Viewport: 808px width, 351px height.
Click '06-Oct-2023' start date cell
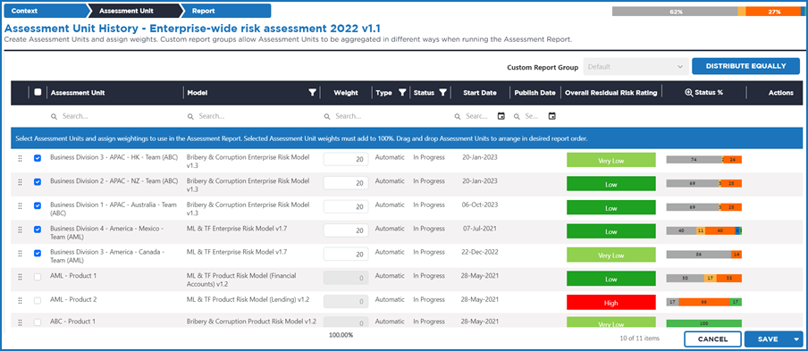[480, 205]
